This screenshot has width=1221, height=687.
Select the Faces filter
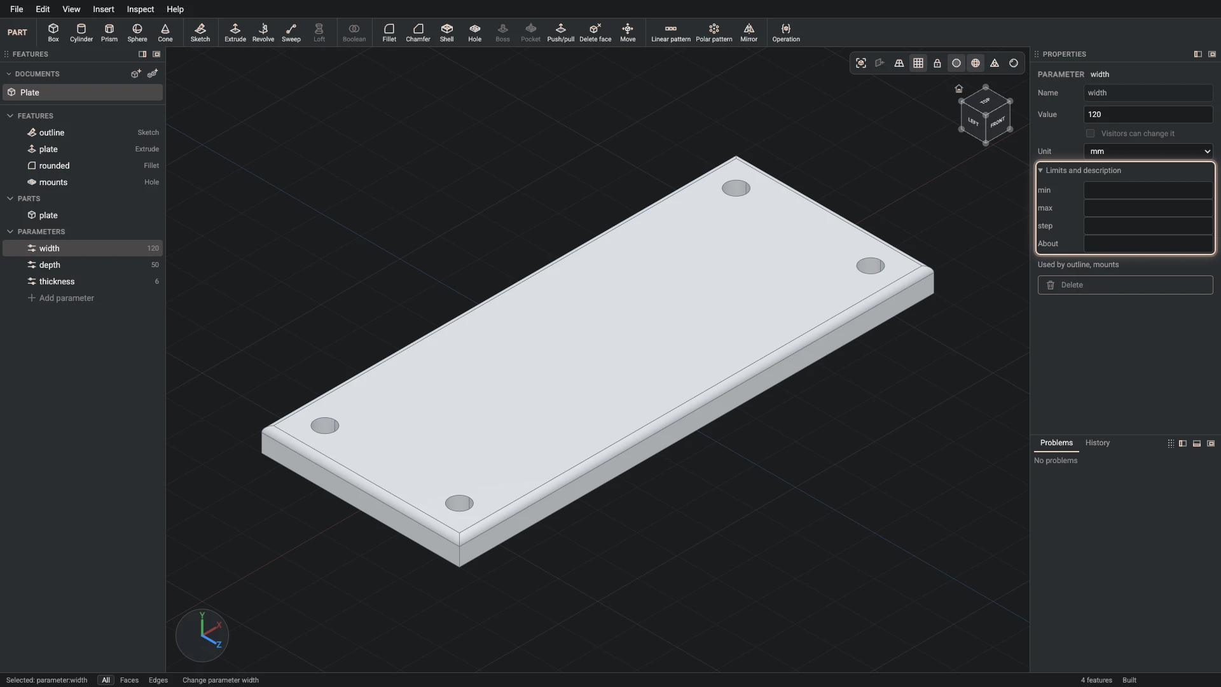tap(129, 680)
